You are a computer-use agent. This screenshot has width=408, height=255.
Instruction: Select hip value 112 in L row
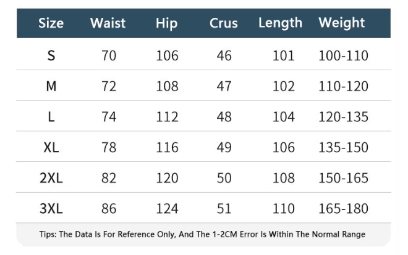[x=167, y=117]
